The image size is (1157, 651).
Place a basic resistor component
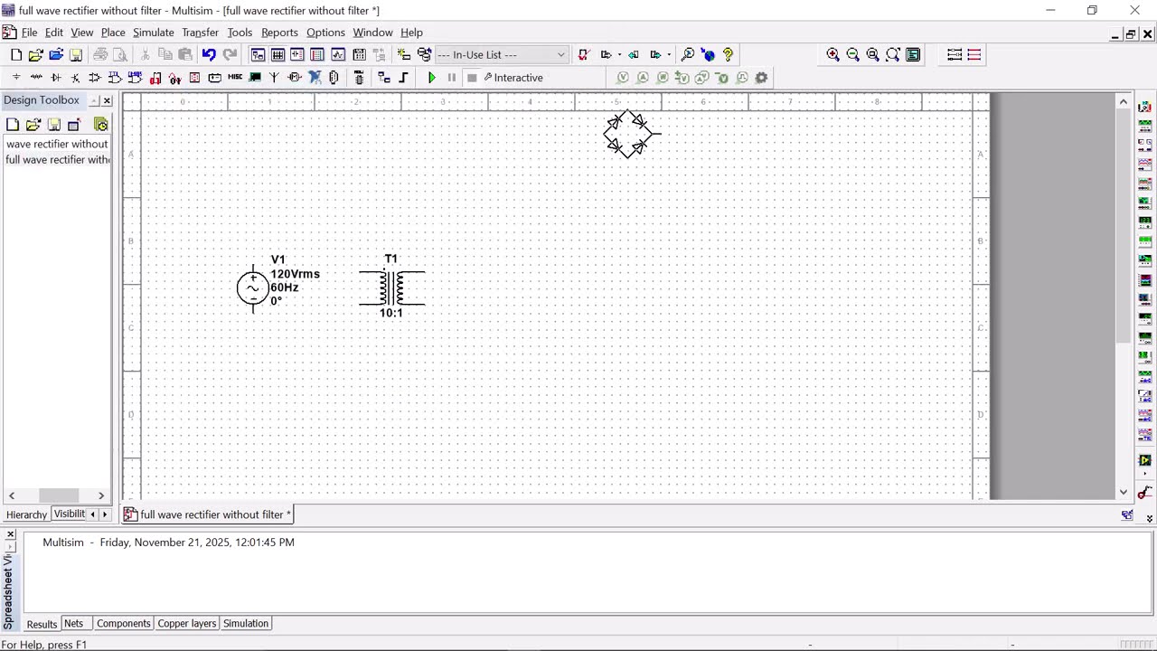pos(36,78)
